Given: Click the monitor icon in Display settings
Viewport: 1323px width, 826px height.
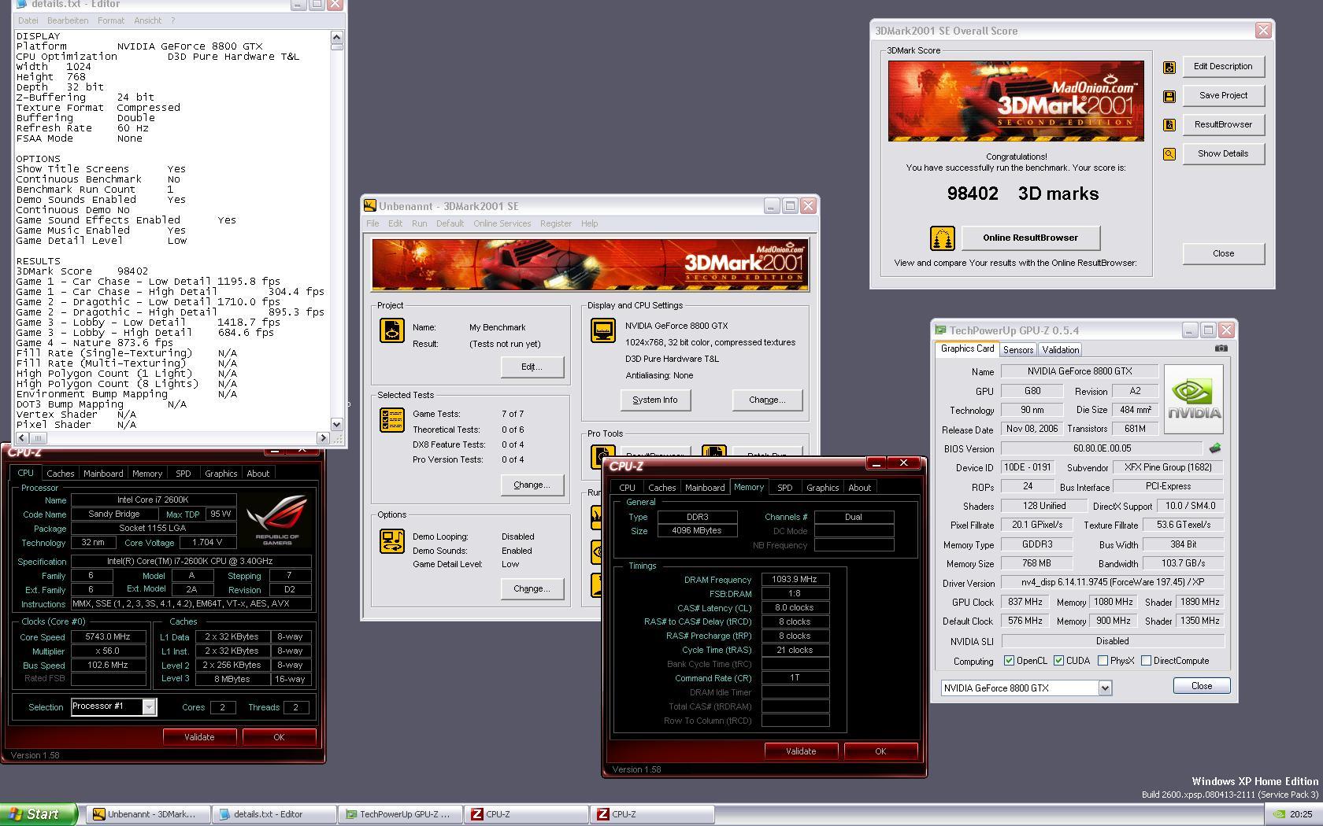Looking at the screenshot, I should pyautogui.click(x=603, y=330).
